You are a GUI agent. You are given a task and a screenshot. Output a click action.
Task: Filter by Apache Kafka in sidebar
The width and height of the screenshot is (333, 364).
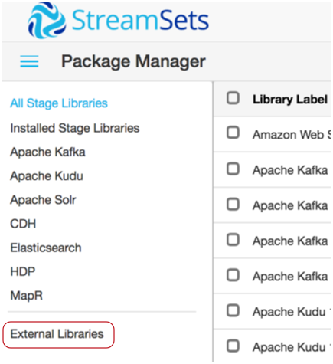click(47, 152)
